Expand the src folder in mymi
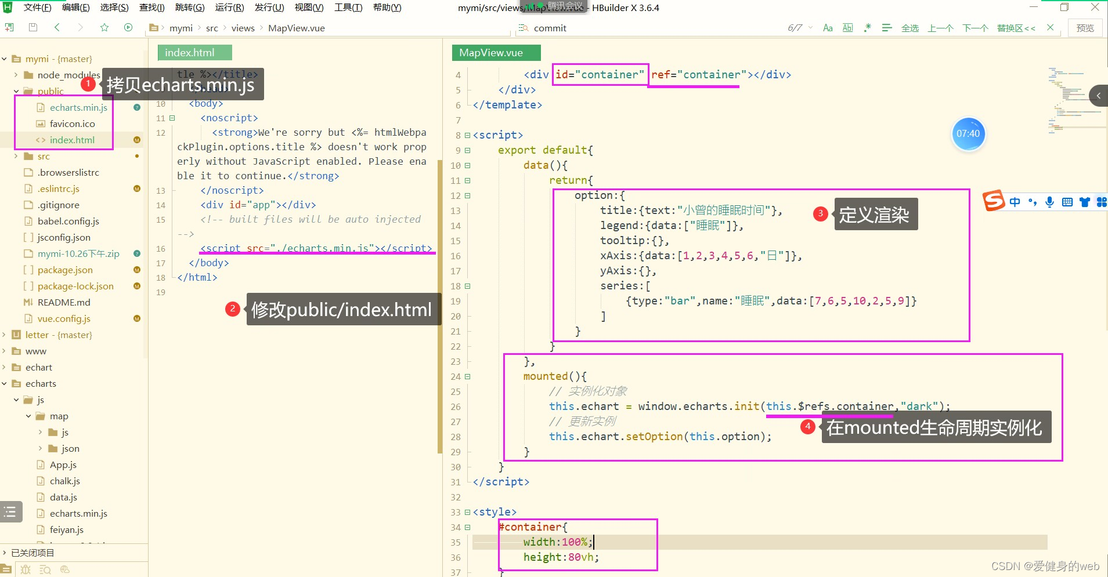The width and height of the screenshot is (1108, 577). point(16,156)
